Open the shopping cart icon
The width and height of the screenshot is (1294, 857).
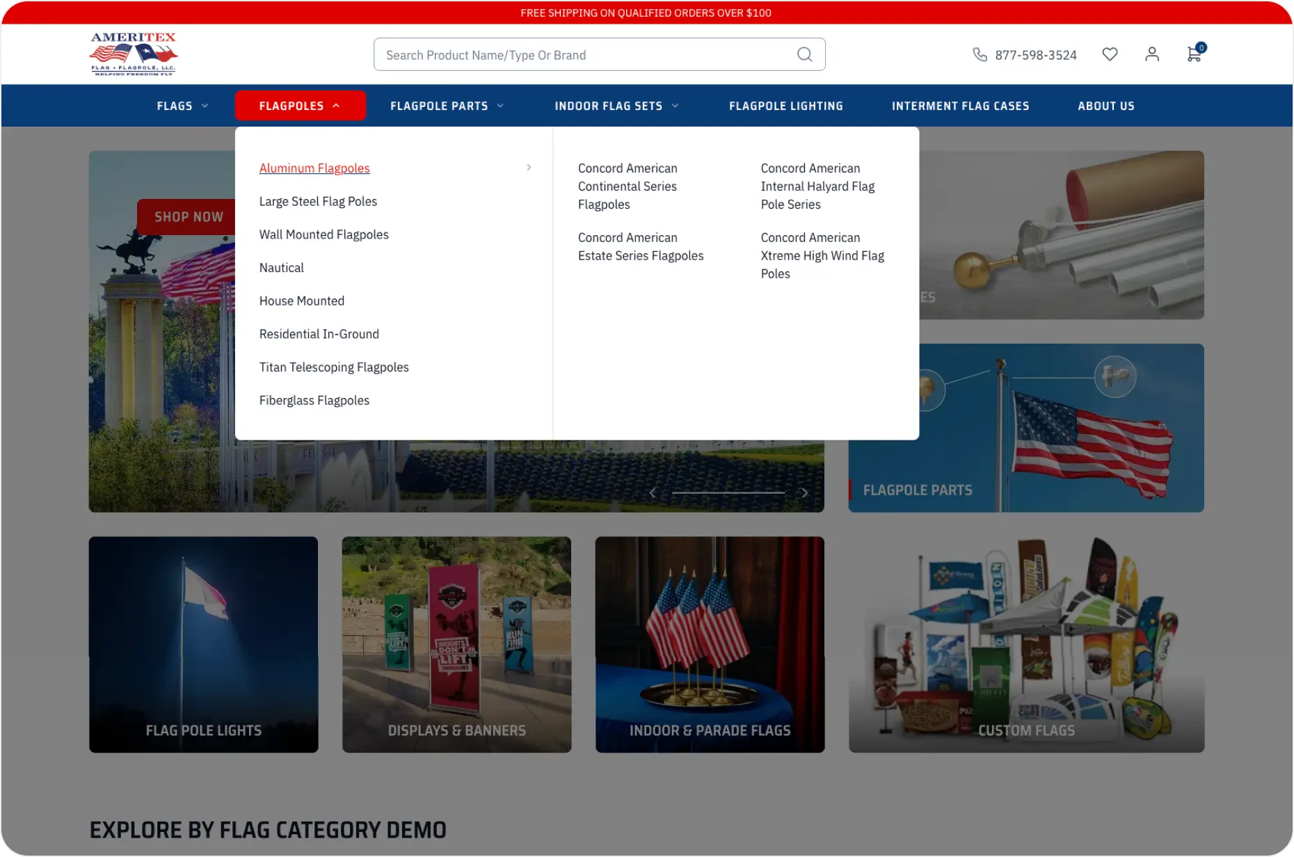point(1195,54)
